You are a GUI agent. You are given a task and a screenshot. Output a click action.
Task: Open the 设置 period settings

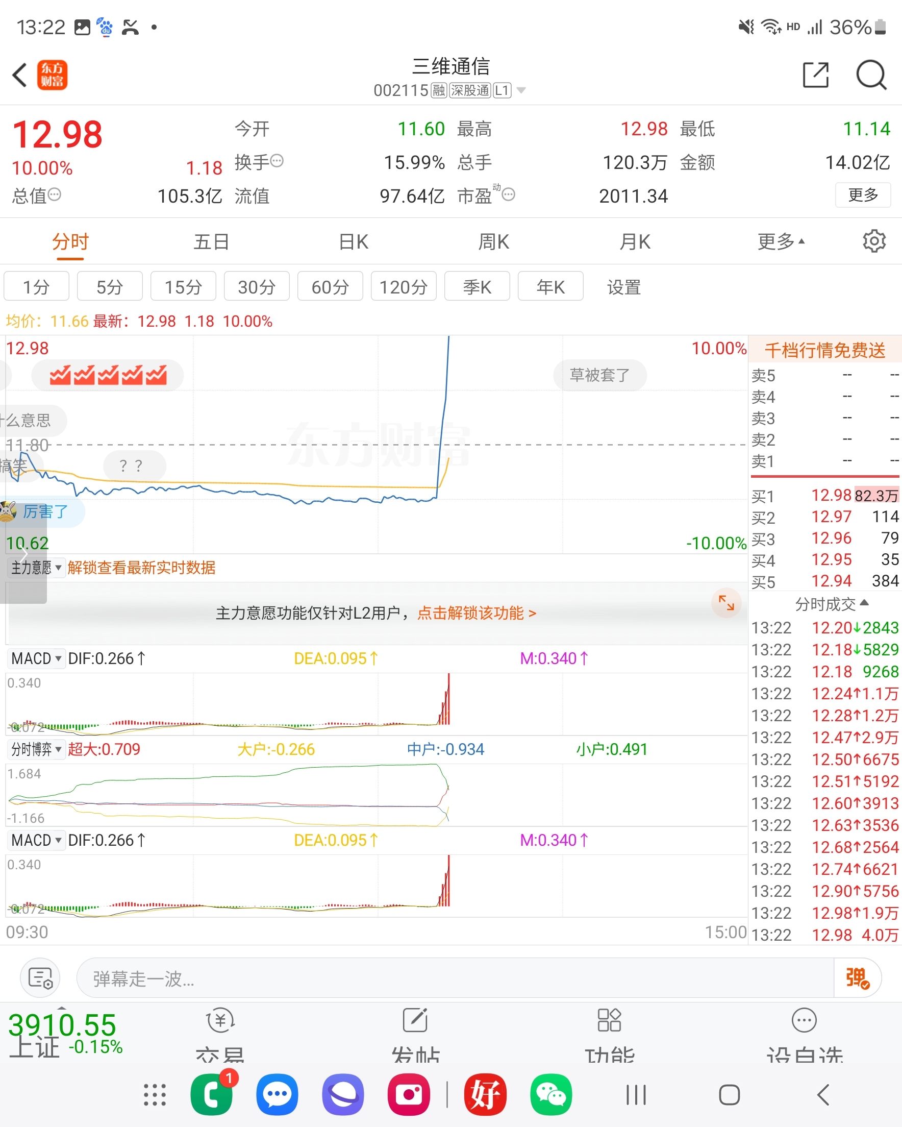point(623,287)
